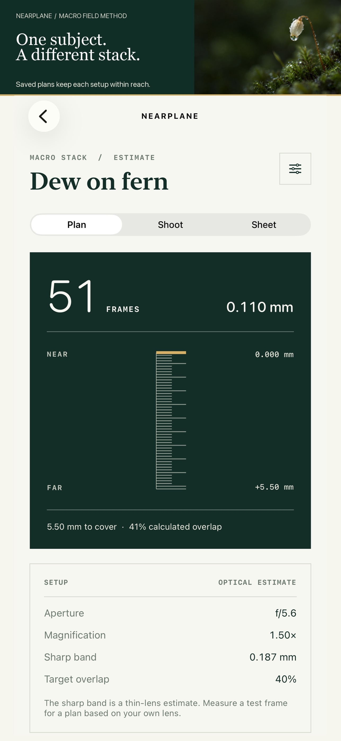Click the FAR +5.50 mm reading

[274, 487]
